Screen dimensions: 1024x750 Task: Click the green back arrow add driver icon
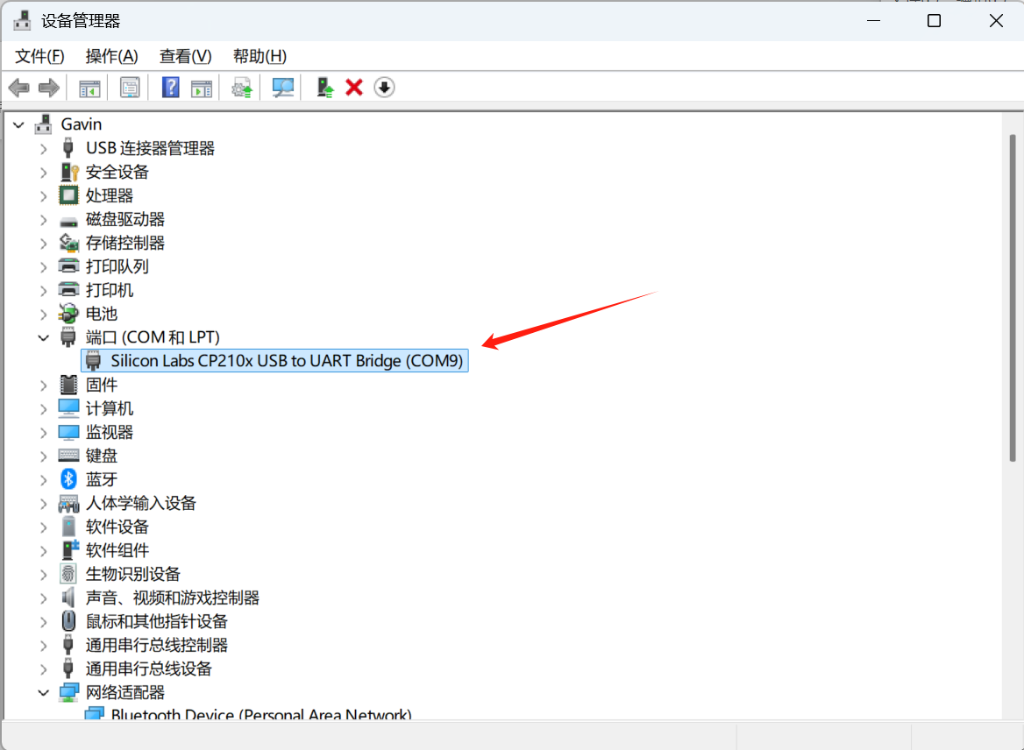325,88
